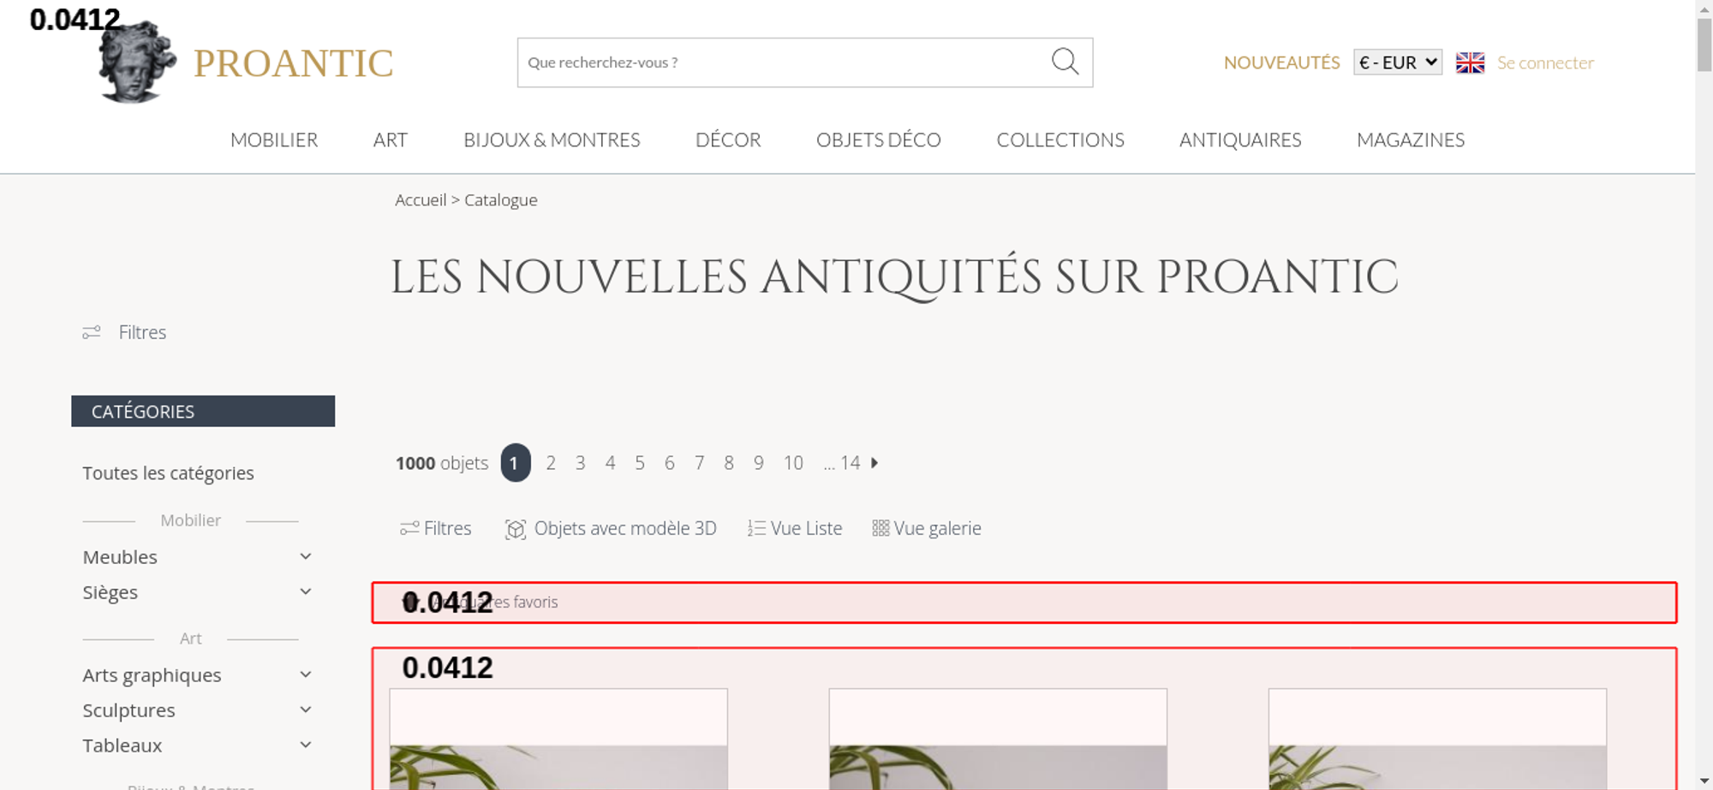1713x790 pixels.
Task: Open the first product thumbnail
Action: point(558,739)
